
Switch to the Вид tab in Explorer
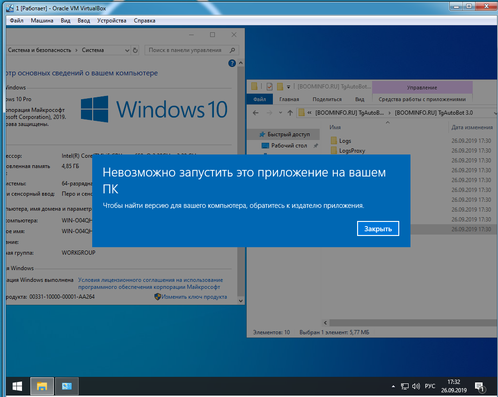[x=359, y=99]
